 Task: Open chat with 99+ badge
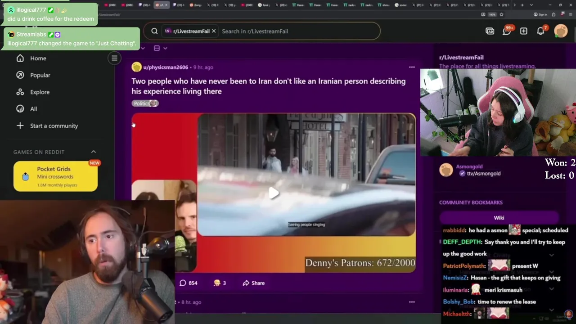tap(507, 31)
